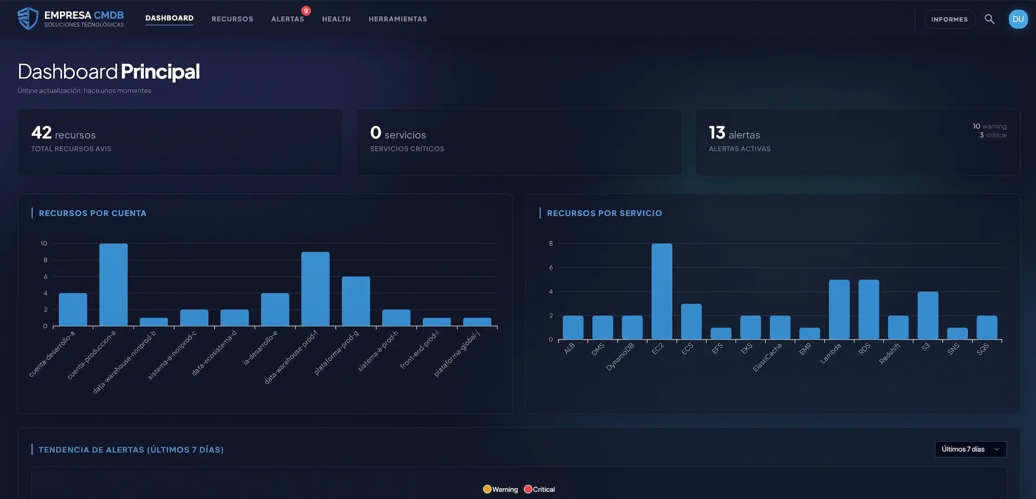The image size is (1036, 499).
Task: Click the plataforma-global-j axis label
Action: (x=457, y=353)
